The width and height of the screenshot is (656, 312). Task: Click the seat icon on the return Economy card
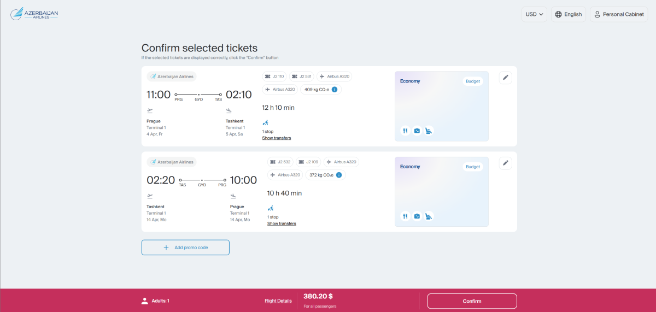coord(429,216)
